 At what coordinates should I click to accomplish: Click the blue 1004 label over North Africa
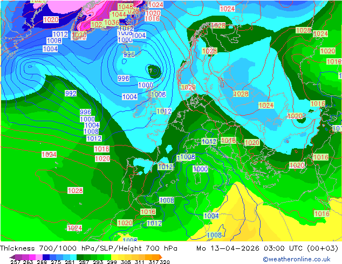pyautogui.click(x=211, y=216)
